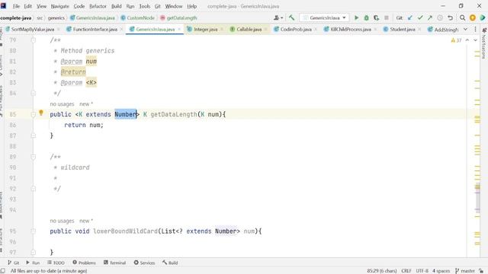Collapse getDataLength method at line 85
Viewport: 488px width, 274px height.
click(34, 114)
